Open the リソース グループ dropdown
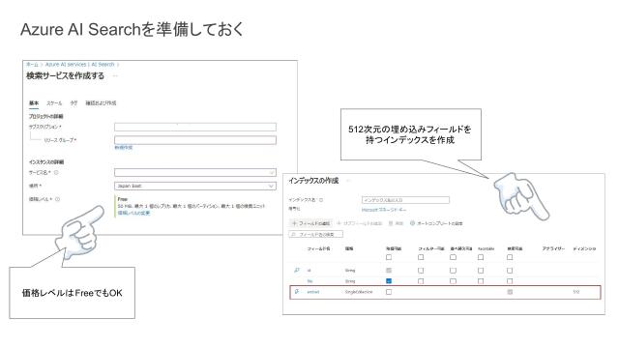 pos(195,140)
